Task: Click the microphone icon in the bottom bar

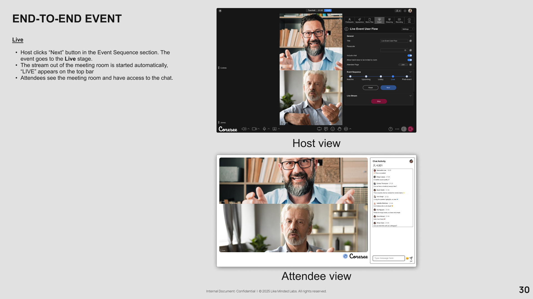Action: (264, 129)
